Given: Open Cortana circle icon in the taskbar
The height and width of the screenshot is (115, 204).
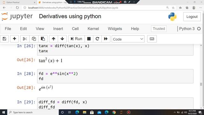Looking at the screenshot, I should pyautogui.click(x=62, y=112).
